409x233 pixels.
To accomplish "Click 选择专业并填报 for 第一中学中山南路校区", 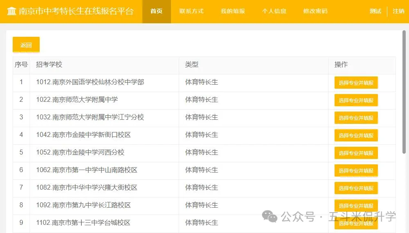I will 356,171.
